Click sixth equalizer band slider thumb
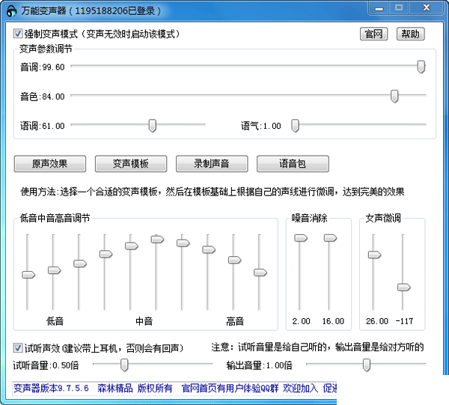449x405 pixels. [x=157, y=240]
